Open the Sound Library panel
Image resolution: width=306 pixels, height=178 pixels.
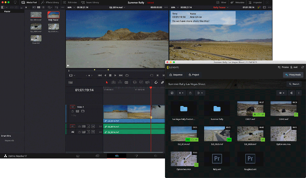[90, 3]
